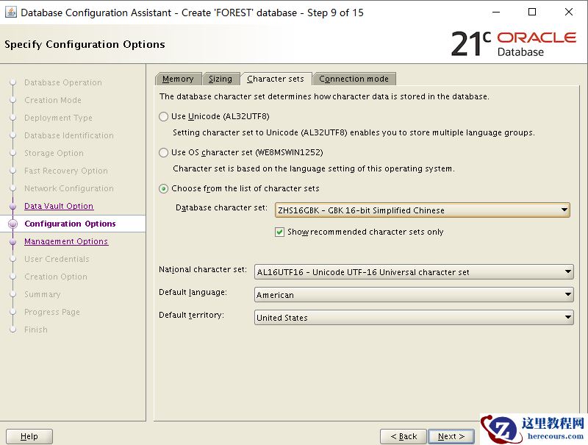Maximize the Database Configuration Assistant window
The width and height of the screenshot is (588, 445).
pos(532,13)
